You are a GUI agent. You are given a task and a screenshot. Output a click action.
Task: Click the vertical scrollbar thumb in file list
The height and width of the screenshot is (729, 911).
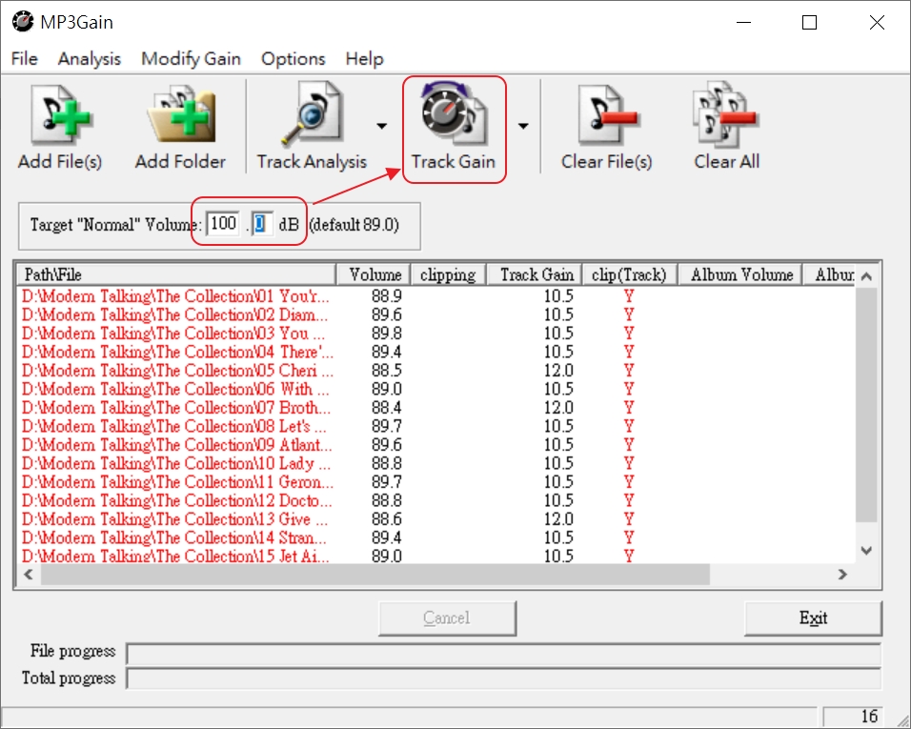(866, 404)
